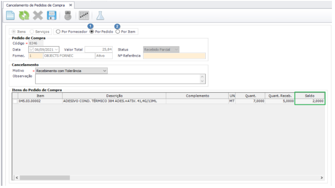
Task: Open the Motivo dropdown list
Action: [x=104, y=71]
